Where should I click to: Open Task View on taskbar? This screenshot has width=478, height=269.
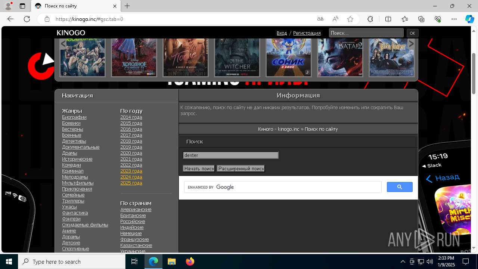[134, 262]
